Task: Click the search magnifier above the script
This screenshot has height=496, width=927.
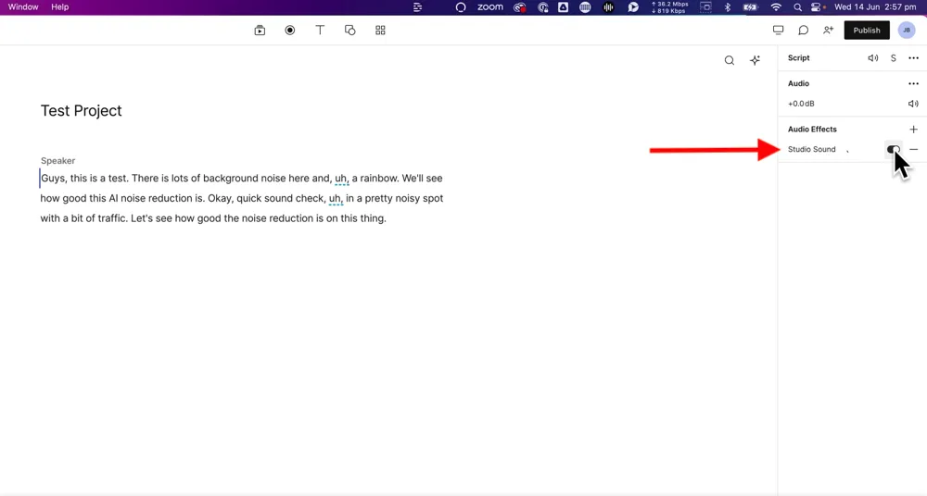Action: click(730, 60)
